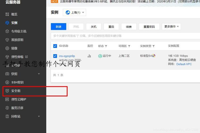Image resolution: width=200 pixels, height=133 pixels.
Task: Open instance link ins-ogzojn9p
Action: pyautogui.click(x=67, y=56)
